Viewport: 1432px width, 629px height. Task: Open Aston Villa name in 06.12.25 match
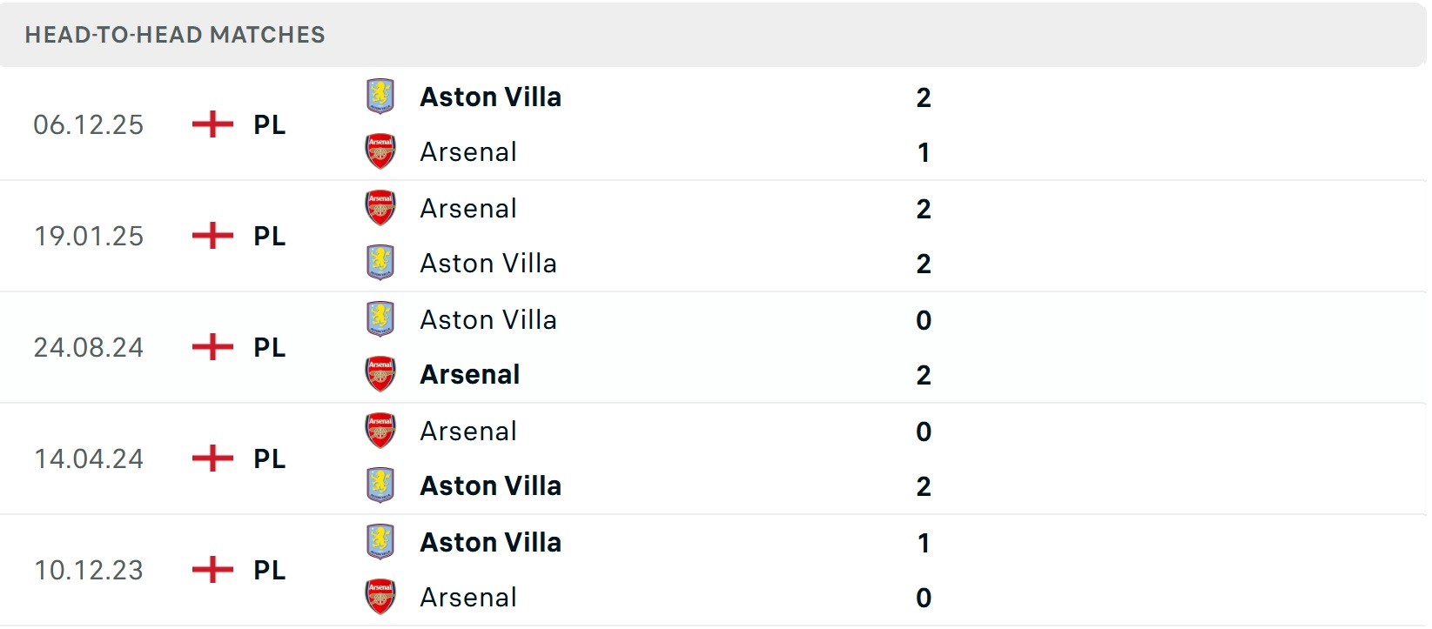pos(490,97)
